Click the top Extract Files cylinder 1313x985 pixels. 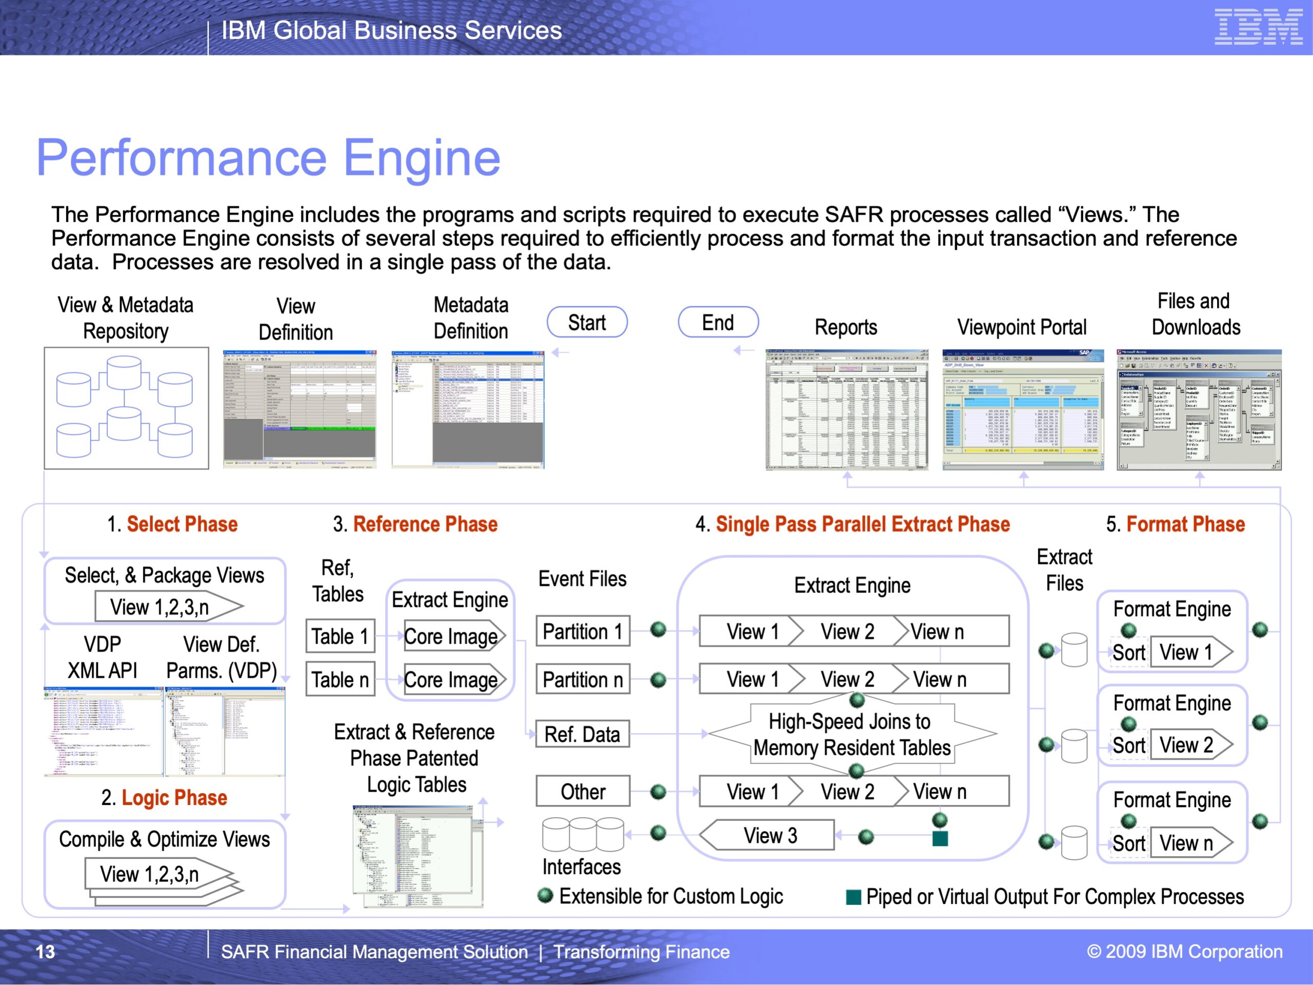click(x=1075, y=649)
